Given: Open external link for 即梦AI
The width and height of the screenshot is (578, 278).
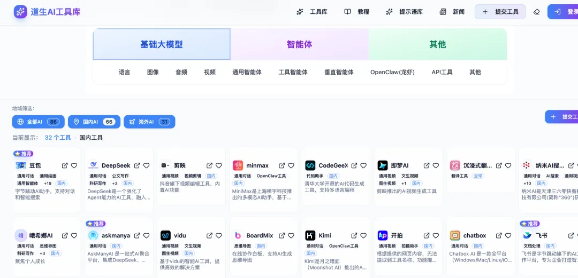Looking at the screenshot, I should click(427, 165).
